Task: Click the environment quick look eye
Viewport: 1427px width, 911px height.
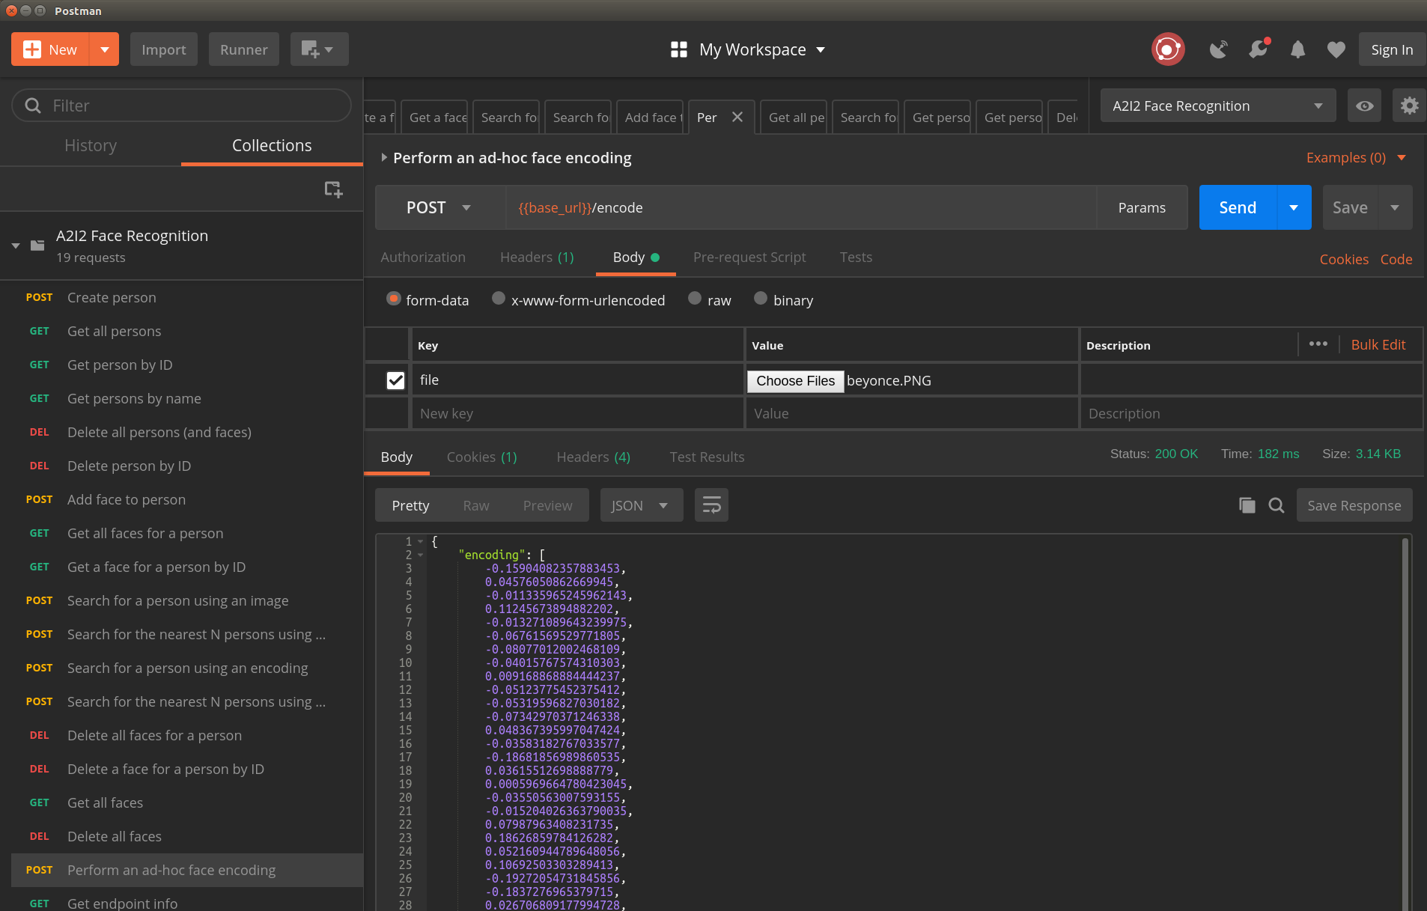Action: (1364, 106)
